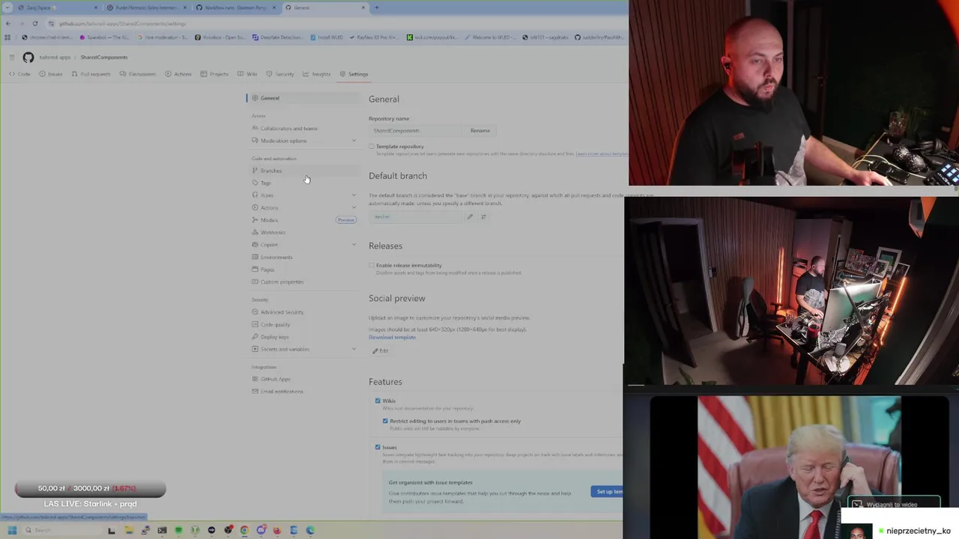Toggle Restrict editing to users checkbox

(x=386, y=421)
